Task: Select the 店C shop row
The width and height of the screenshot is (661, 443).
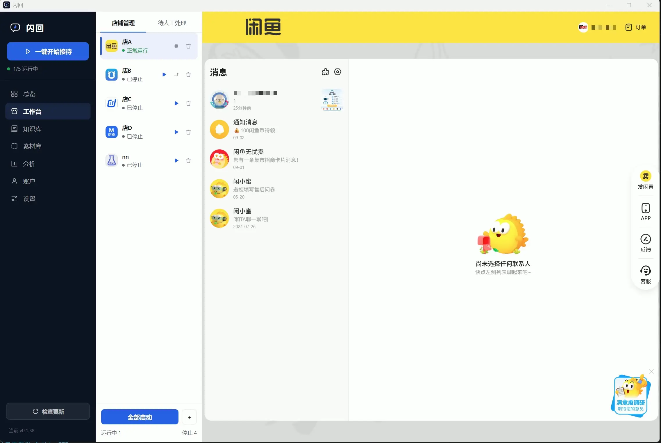Action: [x=149, y=103]
